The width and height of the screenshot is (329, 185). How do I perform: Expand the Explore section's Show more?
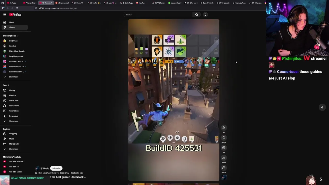[15, 149]
